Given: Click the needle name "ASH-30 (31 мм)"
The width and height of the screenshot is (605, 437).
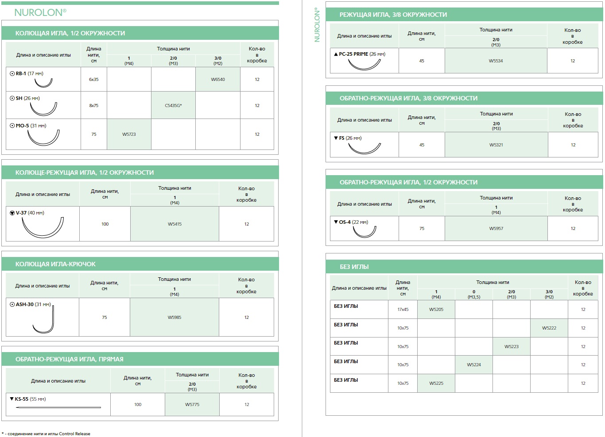Looking at the screenshot, I should (33, 304).
